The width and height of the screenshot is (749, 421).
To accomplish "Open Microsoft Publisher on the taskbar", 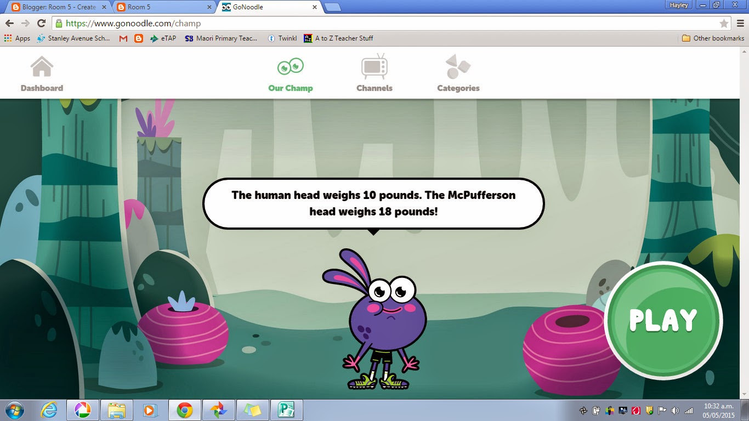I will pyautogui.click(x=287, y=410).
